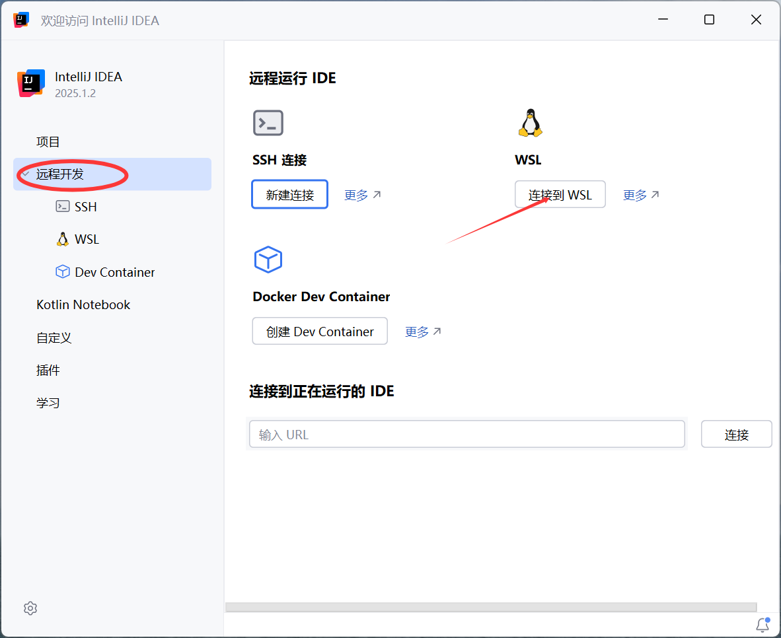Open SSH under remote development
This screenshot has height=638, width=781.
pos(86,207)
